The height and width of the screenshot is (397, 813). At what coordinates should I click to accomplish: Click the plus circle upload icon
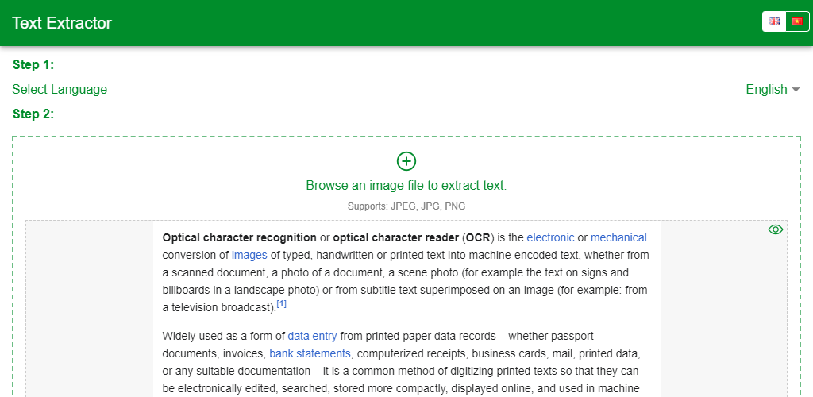coord(406,161)
